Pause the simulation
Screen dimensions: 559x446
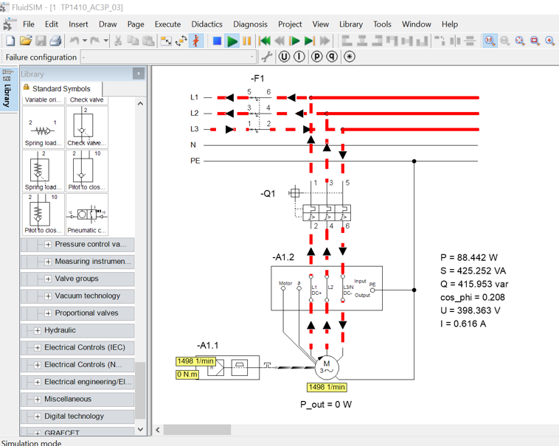click(247, 41)
